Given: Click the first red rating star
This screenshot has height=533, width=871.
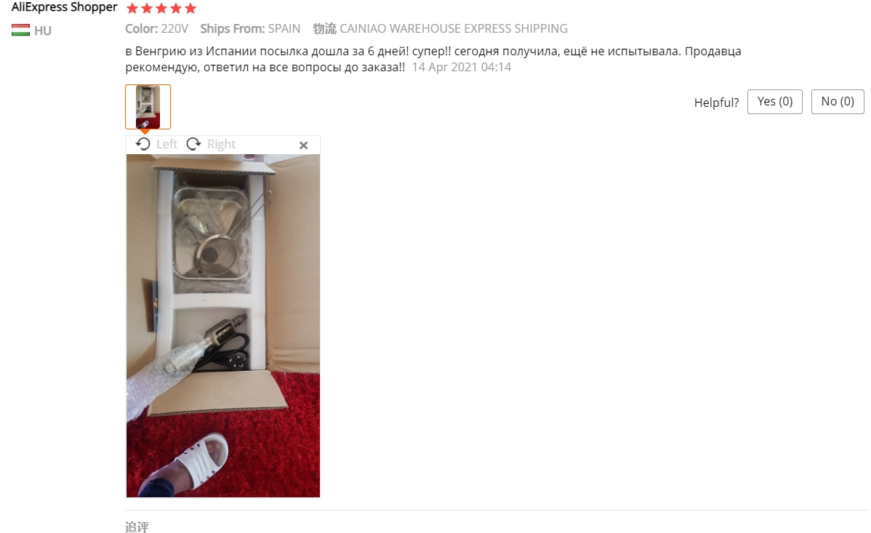Looking at the screenshot, I should 132,8.
